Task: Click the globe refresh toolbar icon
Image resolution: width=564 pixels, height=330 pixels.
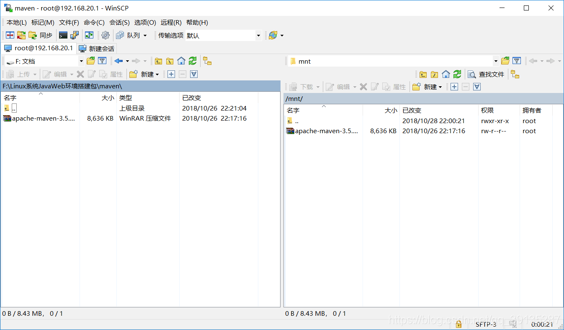Action: (273, 36)
